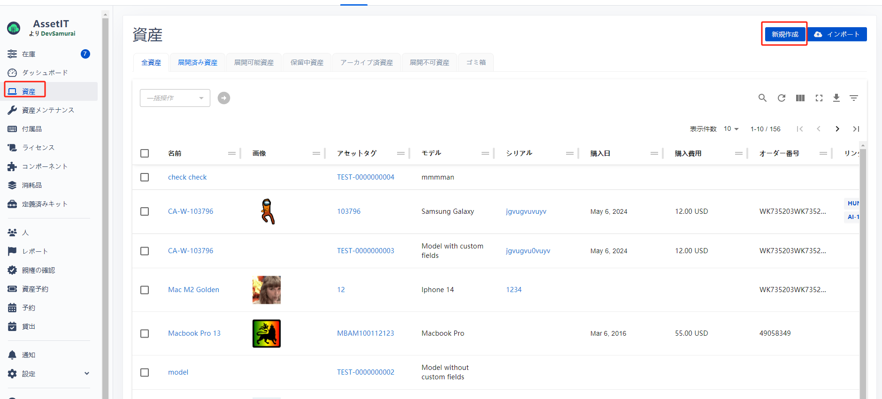Select all rows with header checkbox
The height and width of the screenshot is (399, 882).
(145, 153)
